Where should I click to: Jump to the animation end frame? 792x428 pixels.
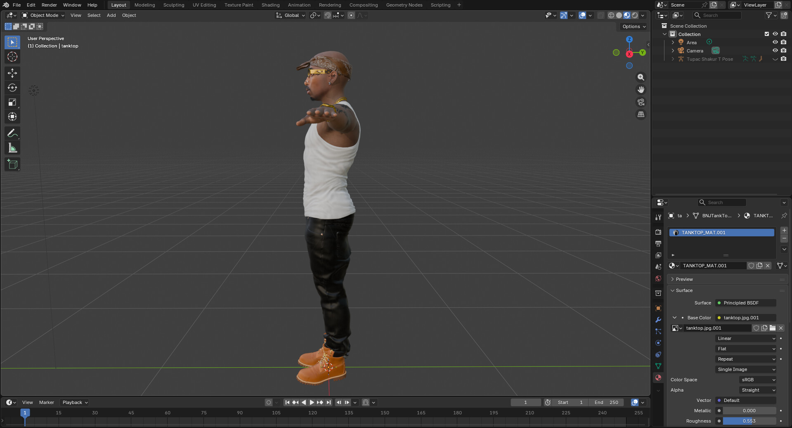coord(329,402)
